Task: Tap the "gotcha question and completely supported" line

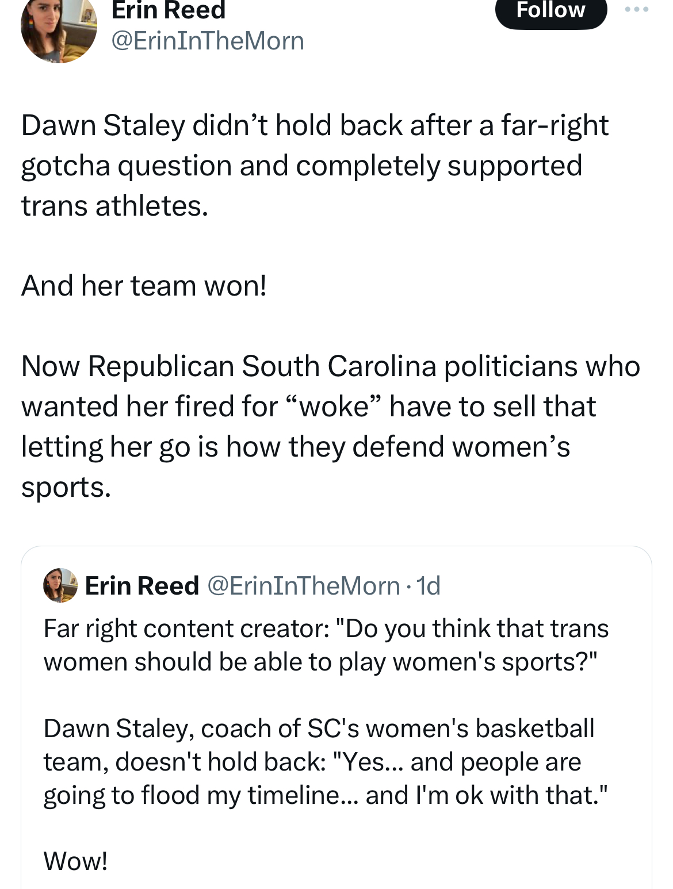Action: click(x=301, y=166)
